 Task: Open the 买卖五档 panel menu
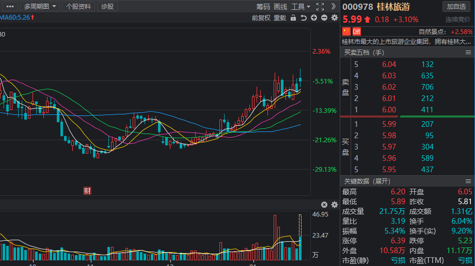[468, 52]
